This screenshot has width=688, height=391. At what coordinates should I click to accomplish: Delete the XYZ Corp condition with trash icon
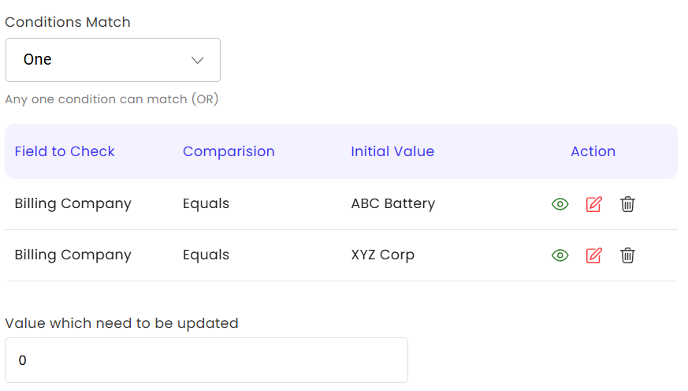627,255
